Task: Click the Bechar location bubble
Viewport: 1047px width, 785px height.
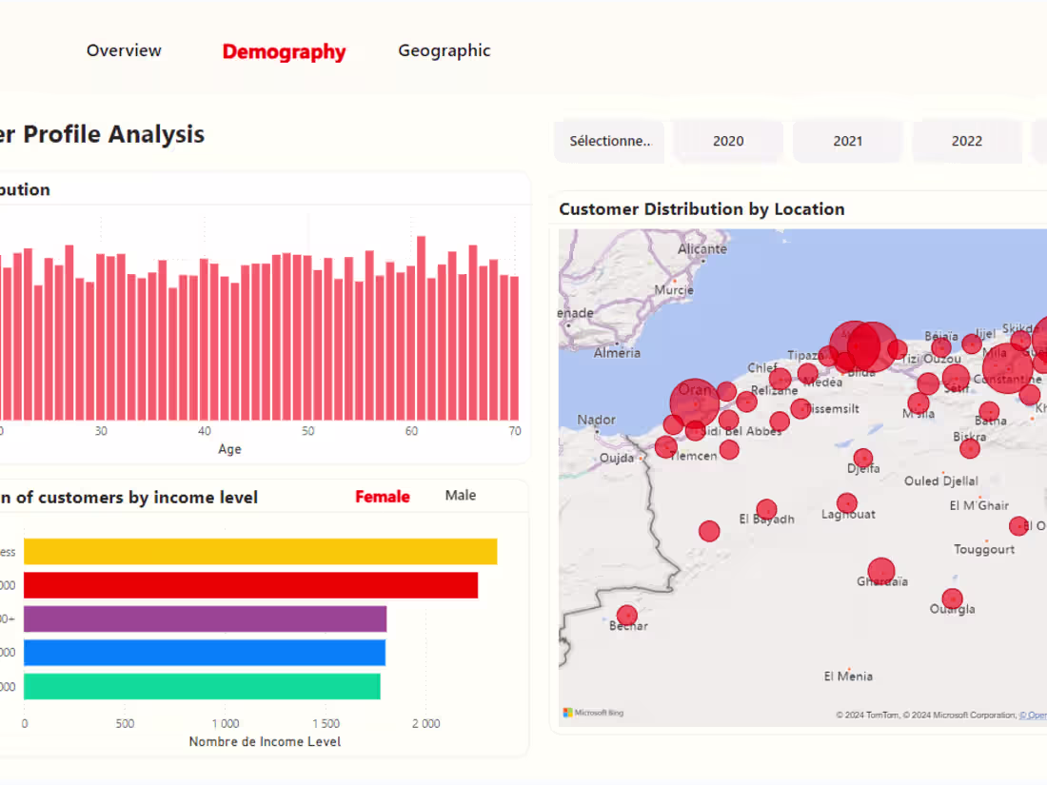Action: (x=626, y=616)
